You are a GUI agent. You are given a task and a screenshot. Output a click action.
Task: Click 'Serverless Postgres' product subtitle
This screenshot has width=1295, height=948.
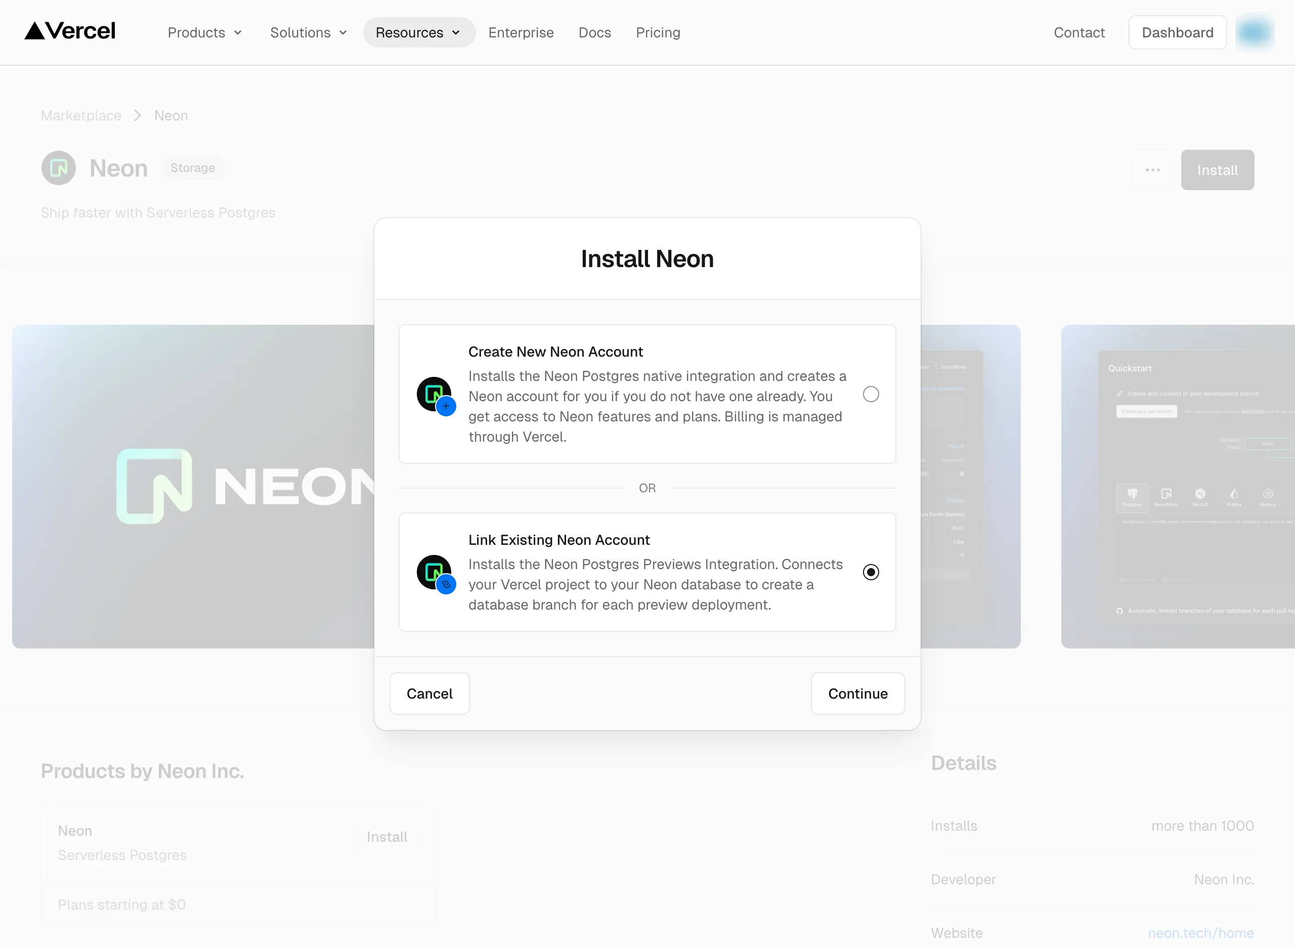click(122, 855)
